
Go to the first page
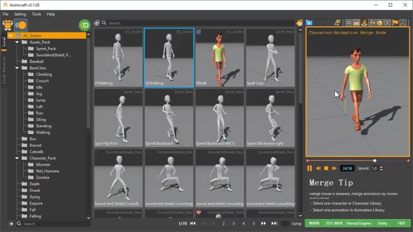(193, 223)
